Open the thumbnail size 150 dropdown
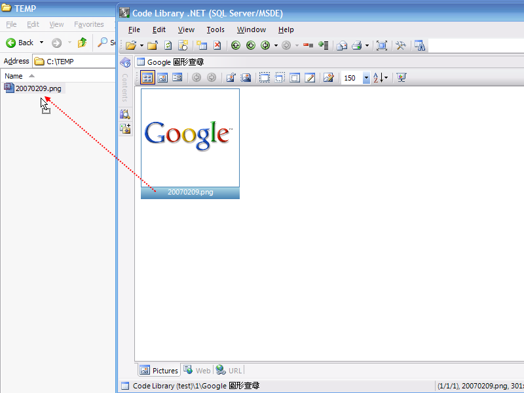The width and height of the screenshot is (524, 393). click(367, 78)
